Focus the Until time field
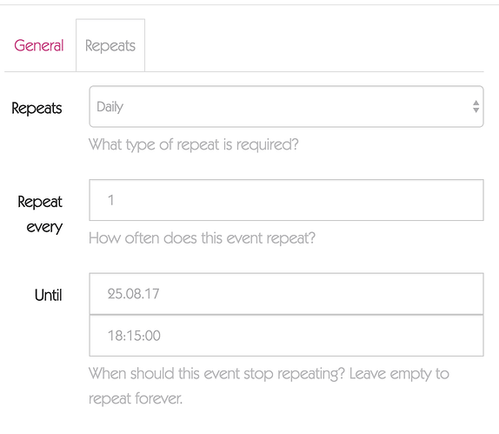The width and height of the screenshot is (499, 434). coord(286,336)
